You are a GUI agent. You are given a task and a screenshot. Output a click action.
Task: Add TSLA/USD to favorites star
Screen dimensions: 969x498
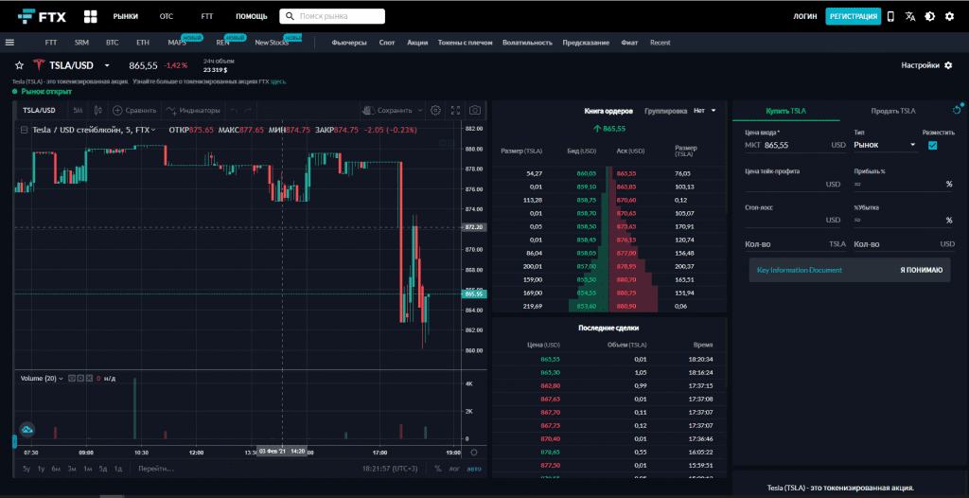click(x=19, y=65)
